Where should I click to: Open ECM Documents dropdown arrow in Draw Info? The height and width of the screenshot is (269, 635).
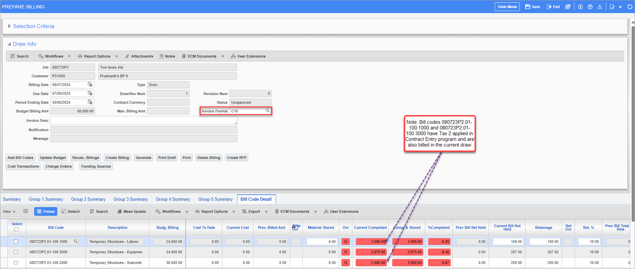pyautogui.click(x=223, y=56)
